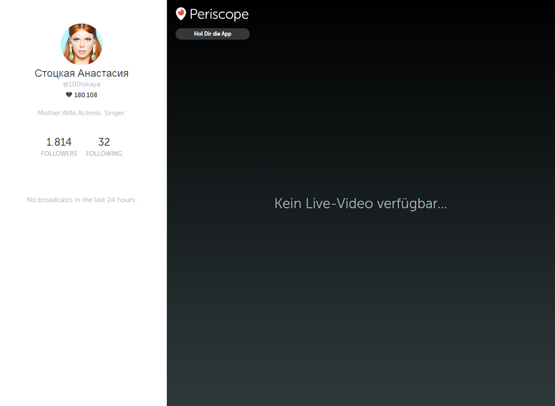Click the heart icon beside 180.108
Viewport: 555px width, 406px height.
[69, 95]
